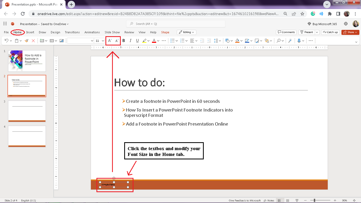Select the Text Highlight Color icon

(144, 40)
